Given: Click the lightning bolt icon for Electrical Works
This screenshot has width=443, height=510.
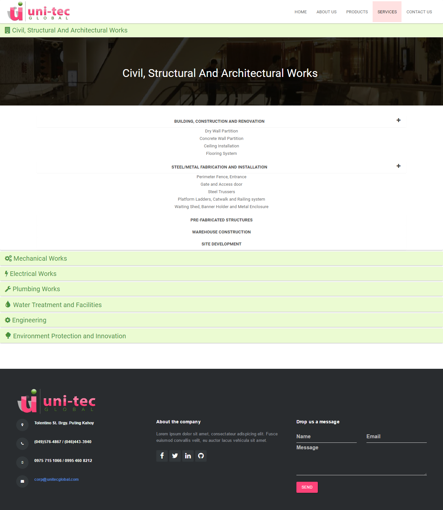Looking at the screenshot, I should tap(6, 274).
